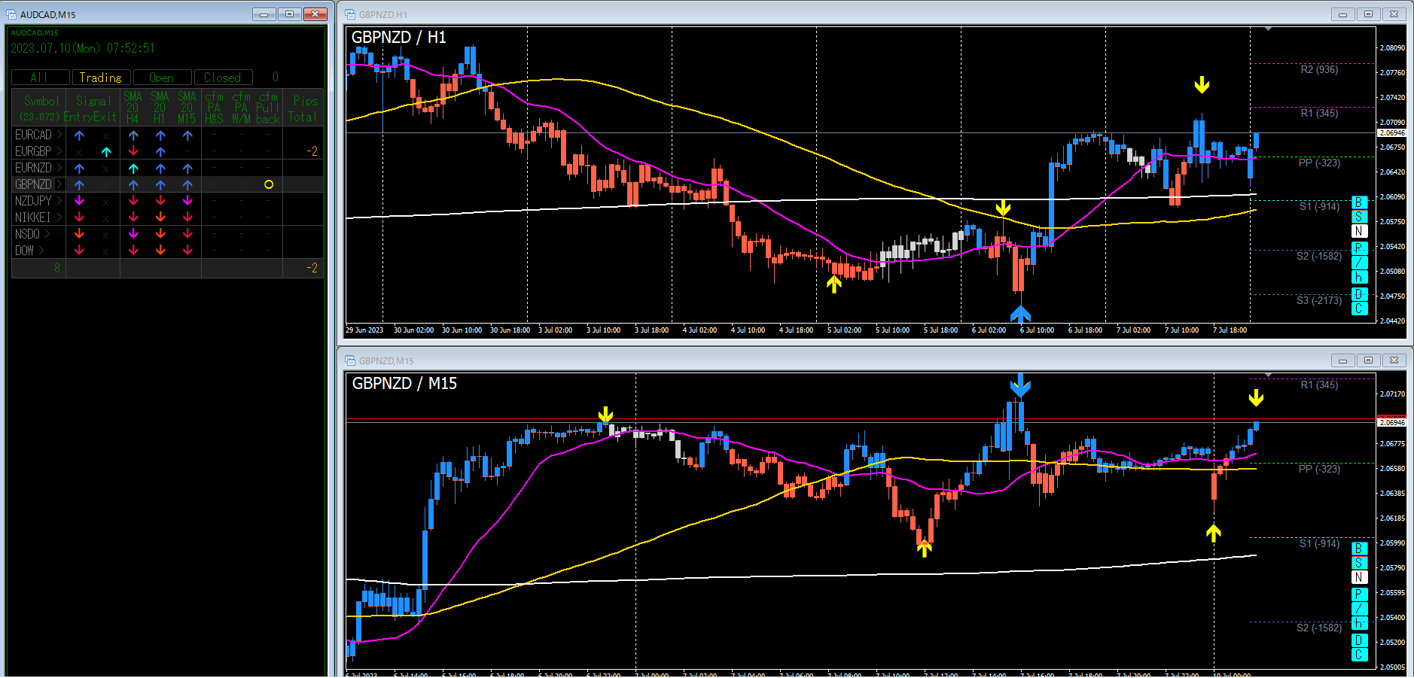The width and height of the screenshot is (1414, 678).
Task: Switch to the Closed tab
Action: tap(223, 78)
